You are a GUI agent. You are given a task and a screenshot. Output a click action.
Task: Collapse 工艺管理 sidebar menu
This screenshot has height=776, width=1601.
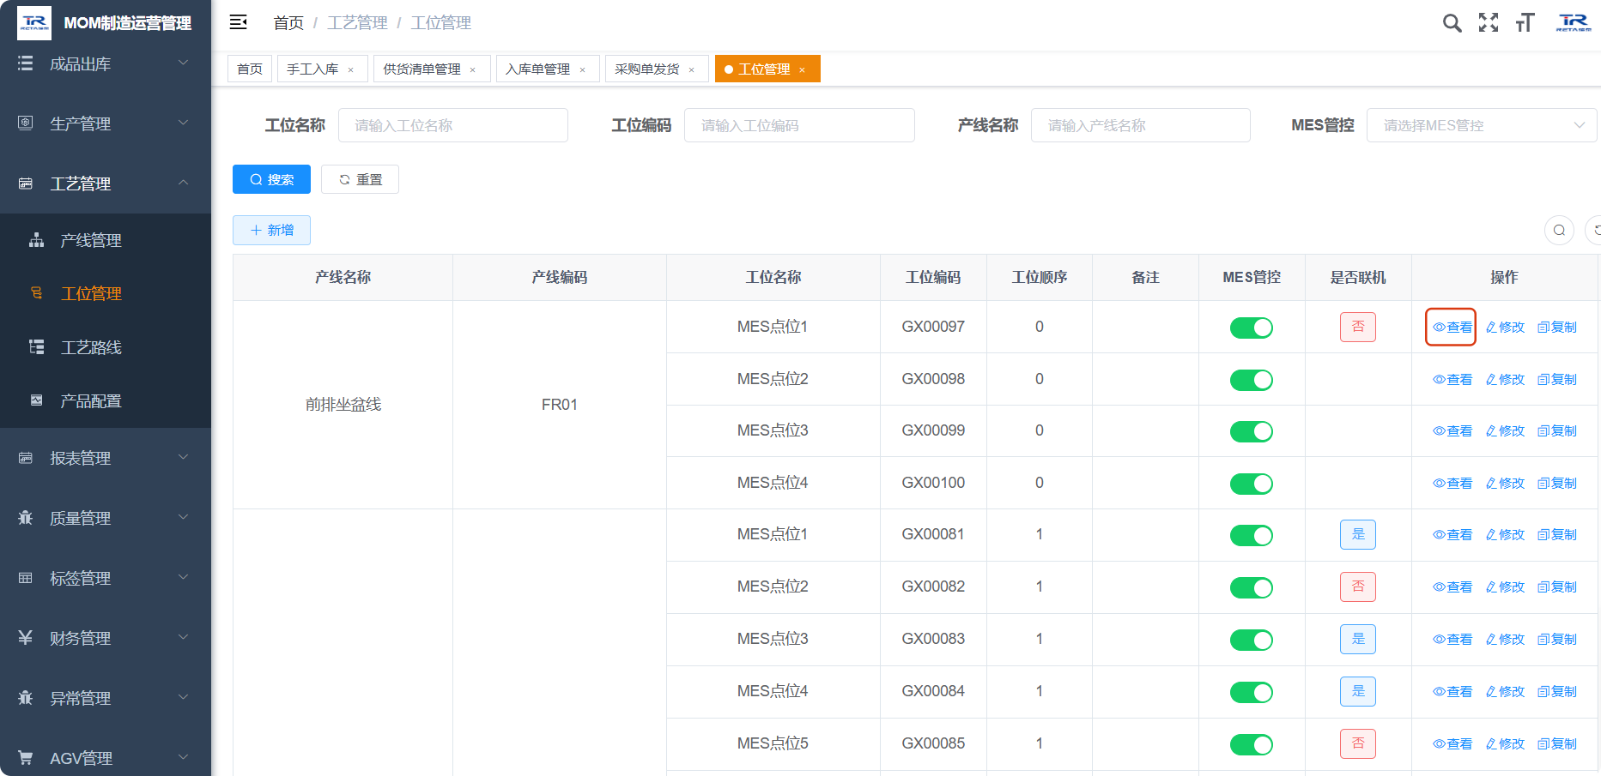click(106, 183)
